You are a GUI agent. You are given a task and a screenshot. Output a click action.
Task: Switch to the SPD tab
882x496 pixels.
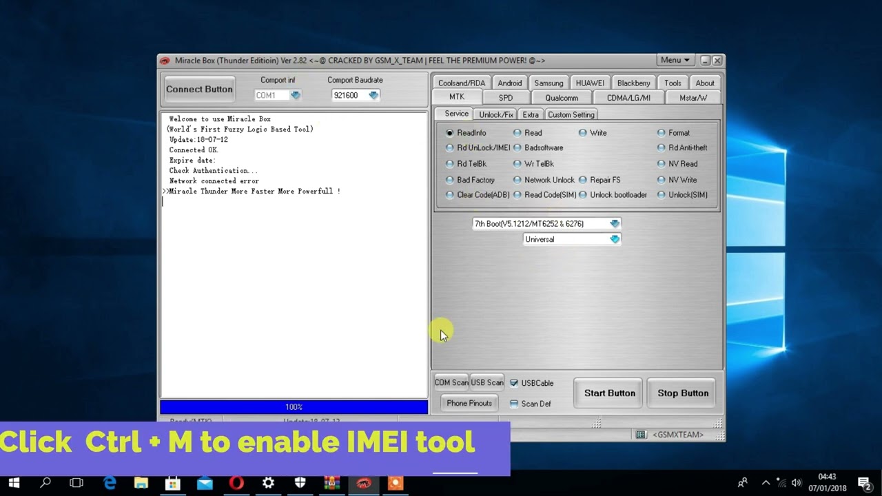[506, 98]
